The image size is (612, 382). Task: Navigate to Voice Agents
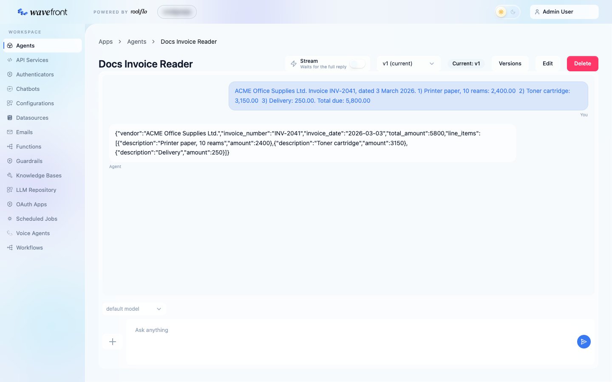tap(42, 233)
